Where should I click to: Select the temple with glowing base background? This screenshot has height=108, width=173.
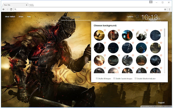(141, 60)
